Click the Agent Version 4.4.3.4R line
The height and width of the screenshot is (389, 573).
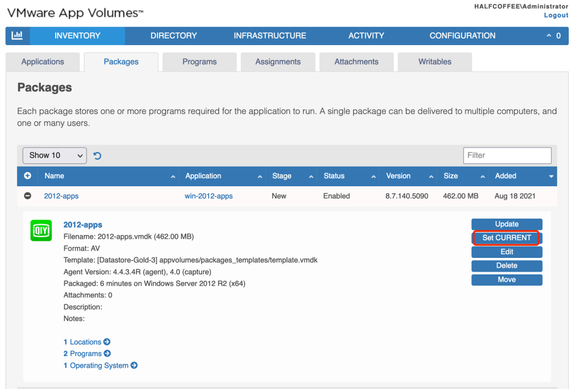pos(137,272)
